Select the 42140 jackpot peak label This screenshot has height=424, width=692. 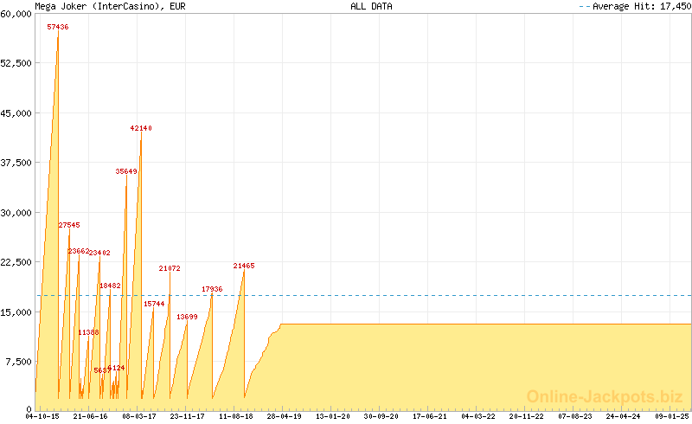141,128
